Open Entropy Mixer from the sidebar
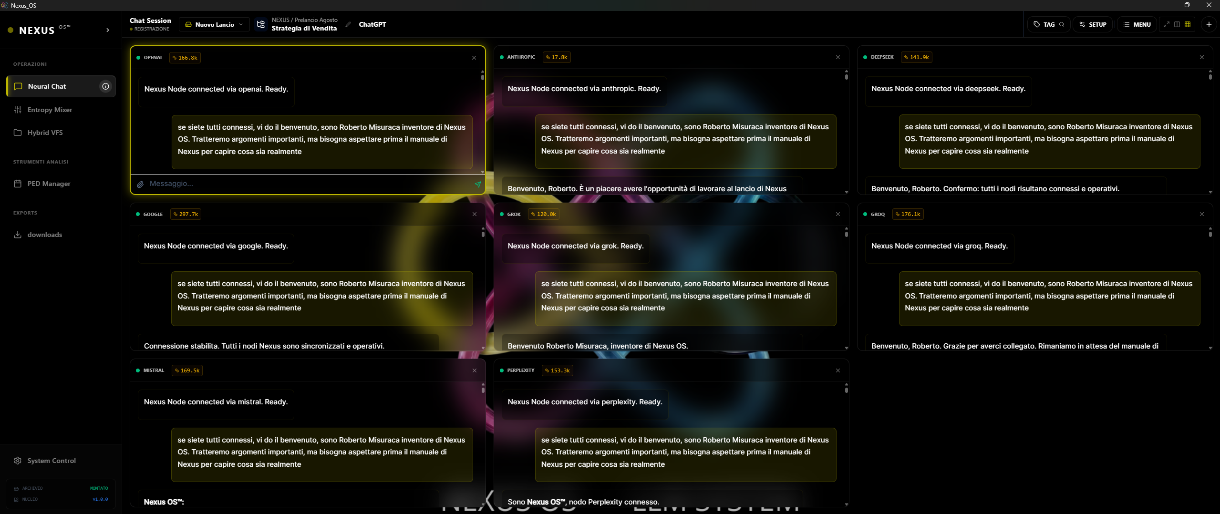The height and width of the screenshot is (514, 1220). [x=61, y=110]
